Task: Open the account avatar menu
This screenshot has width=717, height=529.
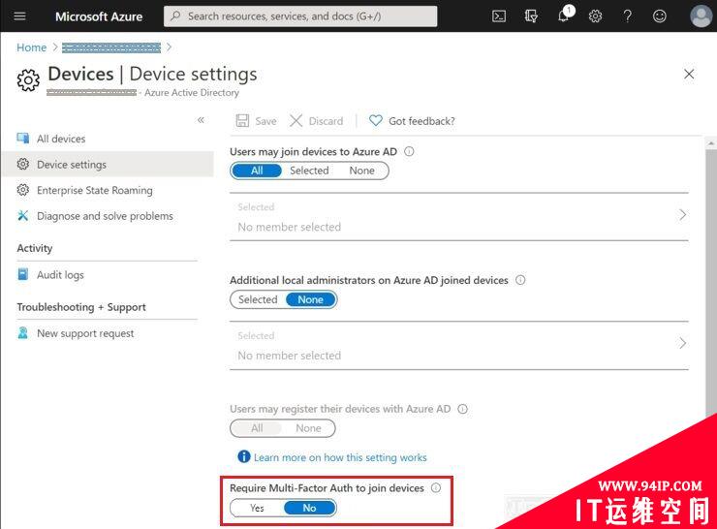Action: click(701, 16)
